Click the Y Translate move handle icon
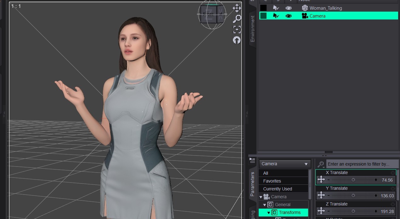Image resolution: width=400 pixels, height=219 pixels. click(321, 195)
